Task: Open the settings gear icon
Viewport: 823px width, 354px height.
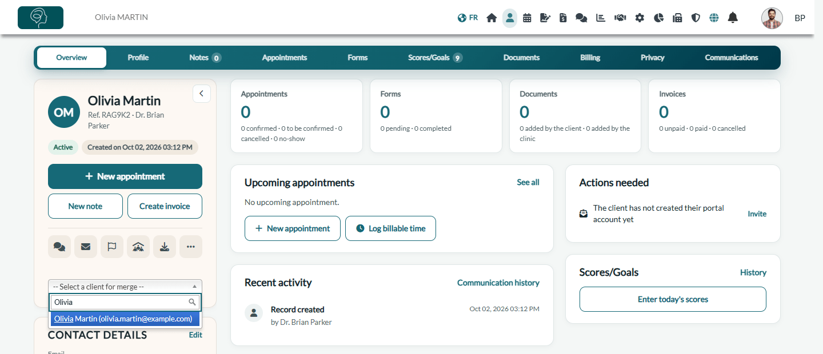Action: coord(640,18)
